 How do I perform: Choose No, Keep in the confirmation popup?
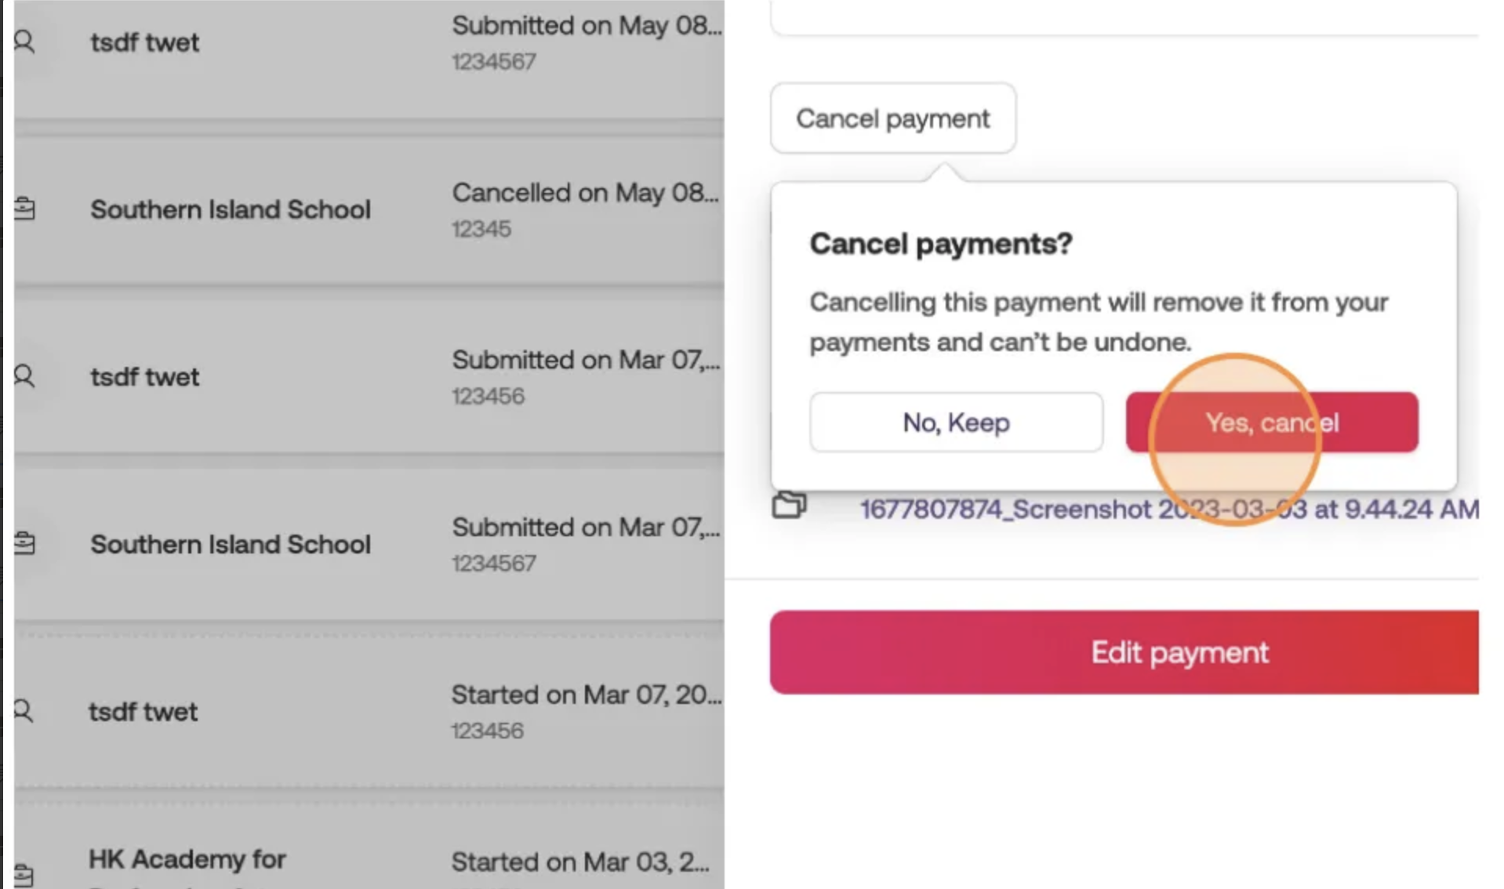956,423
